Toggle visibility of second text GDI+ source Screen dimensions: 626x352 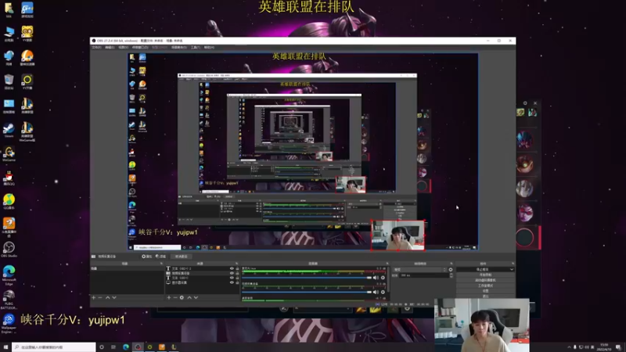click(232, 278)
